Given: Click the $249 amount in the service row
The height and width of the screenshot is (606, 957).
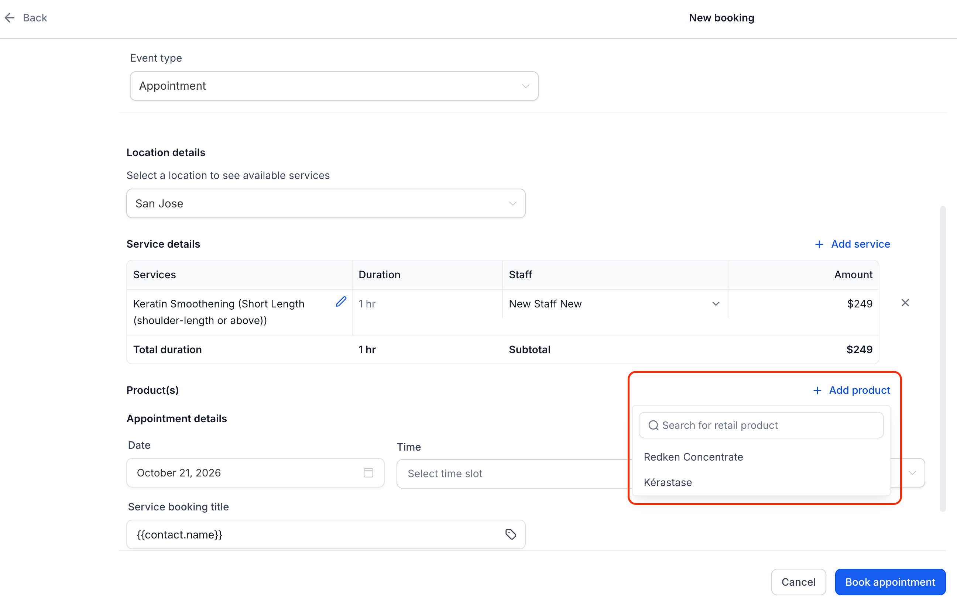Looking at the screenshot, I should [x=859, y=304].
